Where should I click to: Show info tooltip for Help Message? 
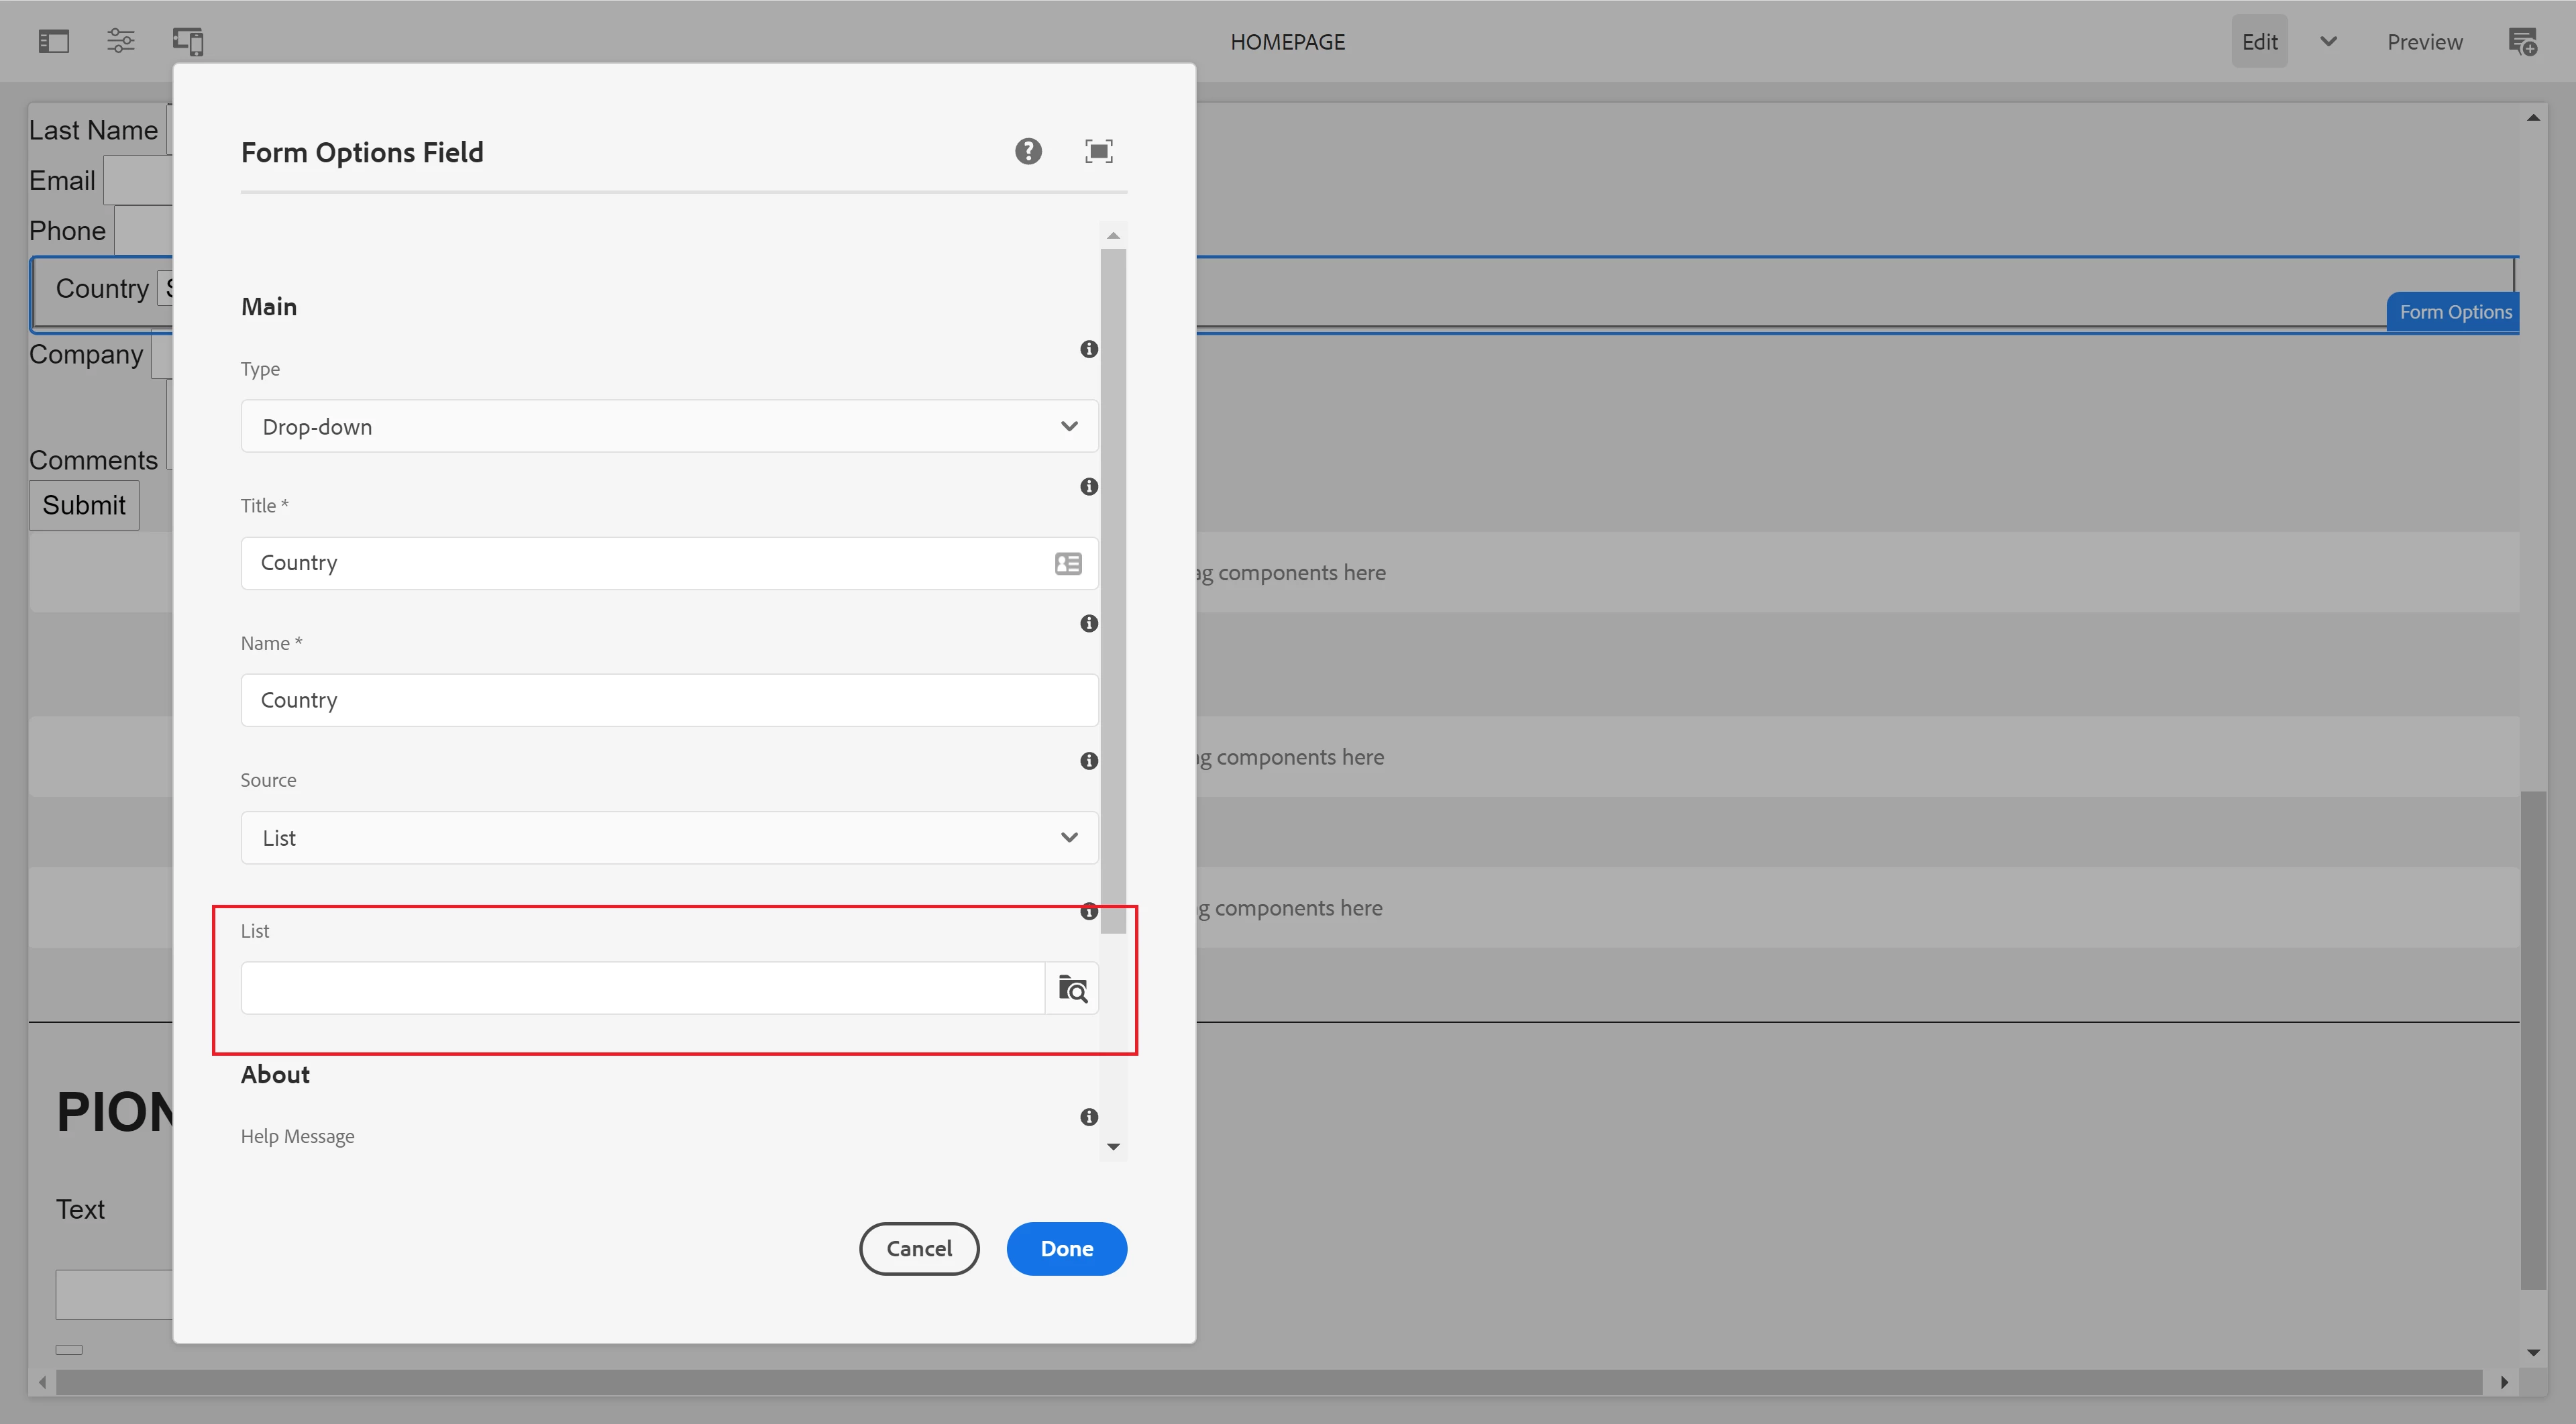[1089, 1117]
